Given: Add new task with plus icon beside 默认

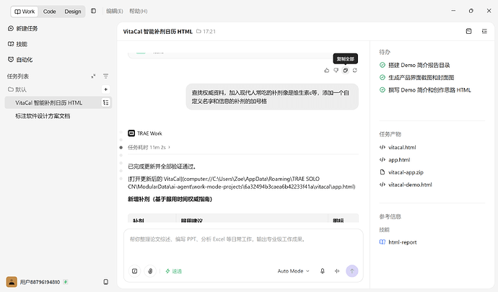Looking at the screenshot, I should [x=106, y=89].
